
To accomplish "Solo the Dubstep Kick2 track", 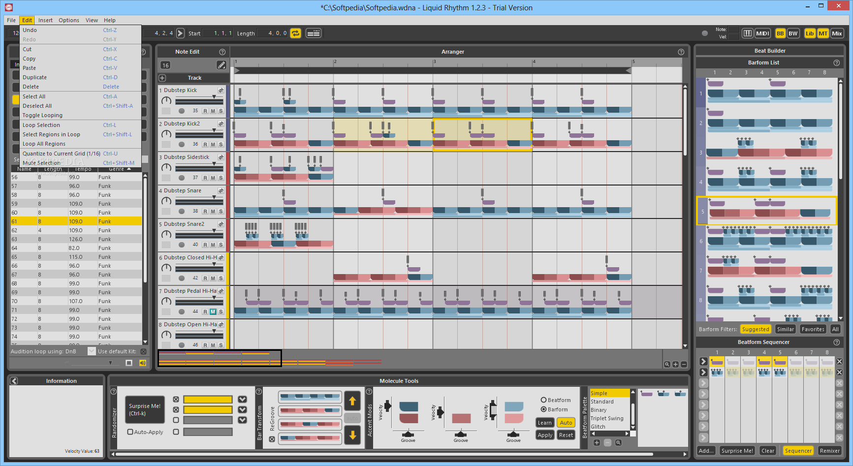I will click(x=221, y=144).
